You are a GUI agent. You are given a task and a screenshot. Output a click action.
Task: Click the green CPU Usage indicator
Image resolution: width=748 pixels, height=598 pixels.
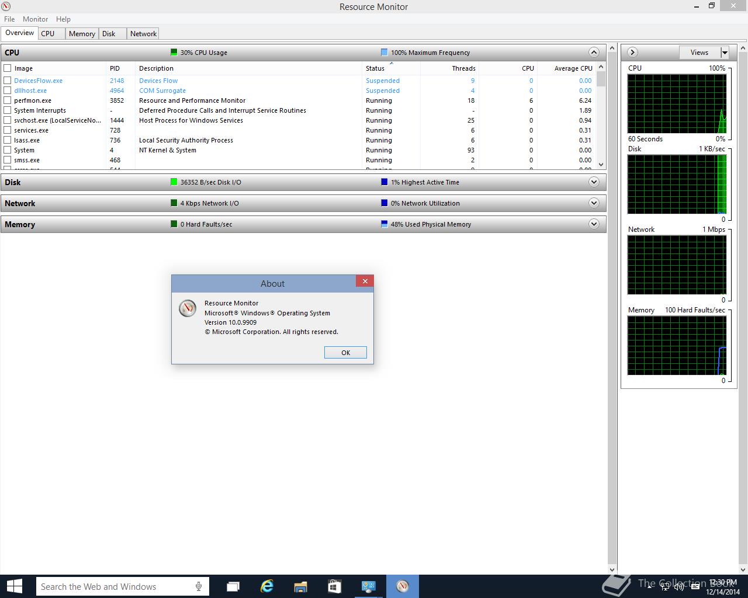point(174,53)
